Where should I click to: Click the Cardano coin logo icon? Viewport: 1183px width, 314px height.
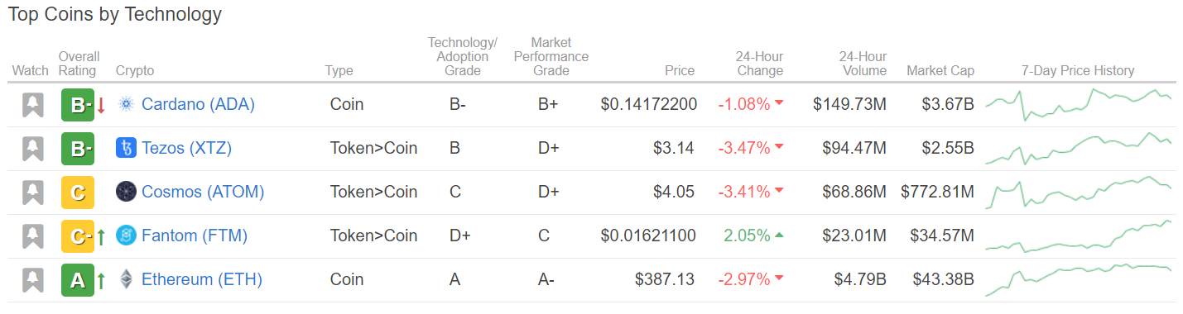pos(126,104)
